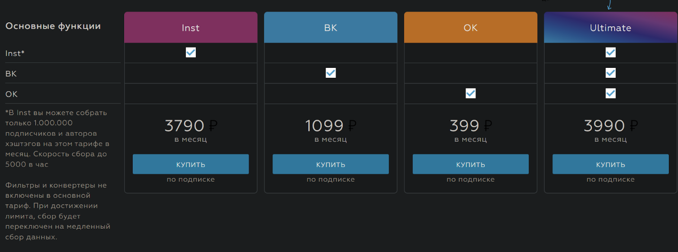Click the Основные функции heading
Viewport: 678px width, 252px height.
point(53,26)
